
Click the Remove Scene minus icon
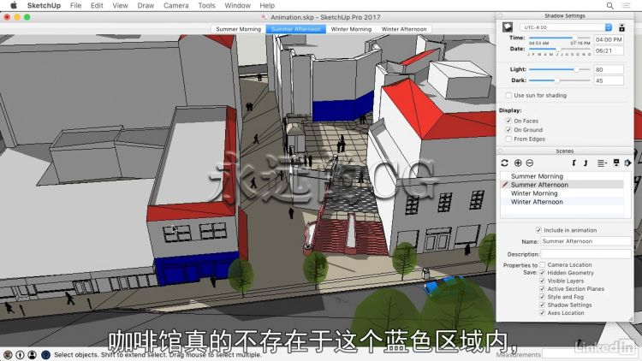(529, 163)
